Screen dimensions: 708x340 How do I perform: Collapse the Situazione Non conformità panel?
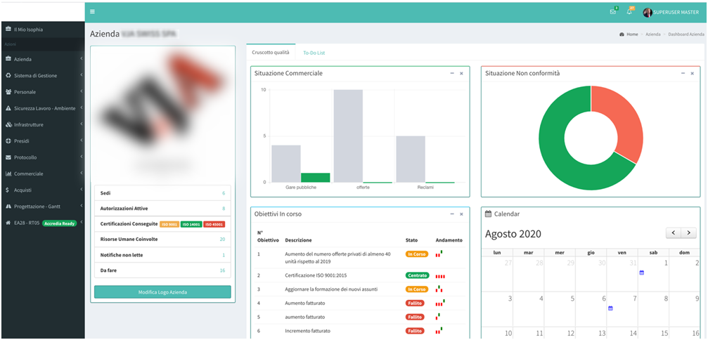tap(682, 73)
